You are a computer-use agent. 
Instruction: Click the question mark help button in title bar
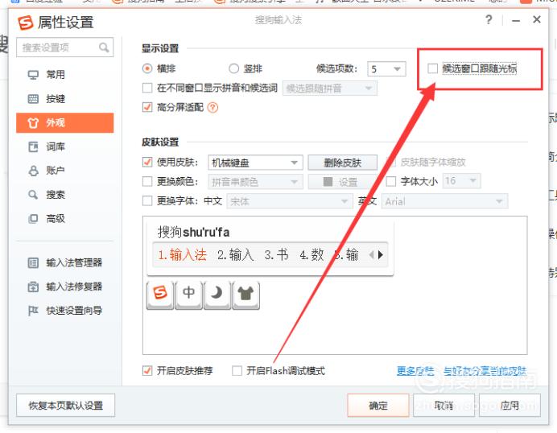[489, 19]
